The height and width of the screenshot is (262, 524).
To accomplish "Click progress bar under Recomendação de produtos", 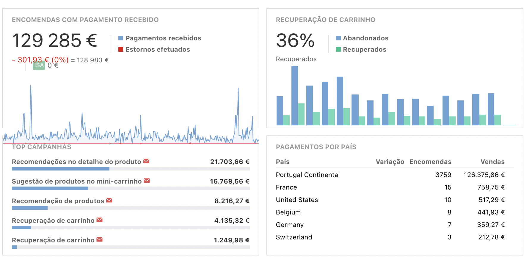I will pyautogui.click(x=131, y=208).
